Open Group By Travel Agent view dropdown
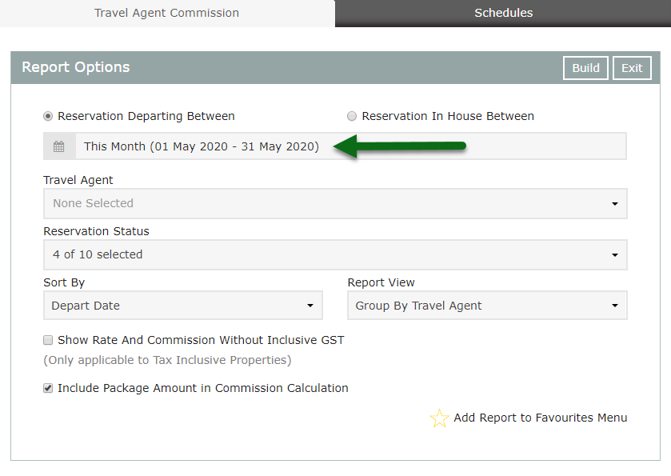 [487, 306]
